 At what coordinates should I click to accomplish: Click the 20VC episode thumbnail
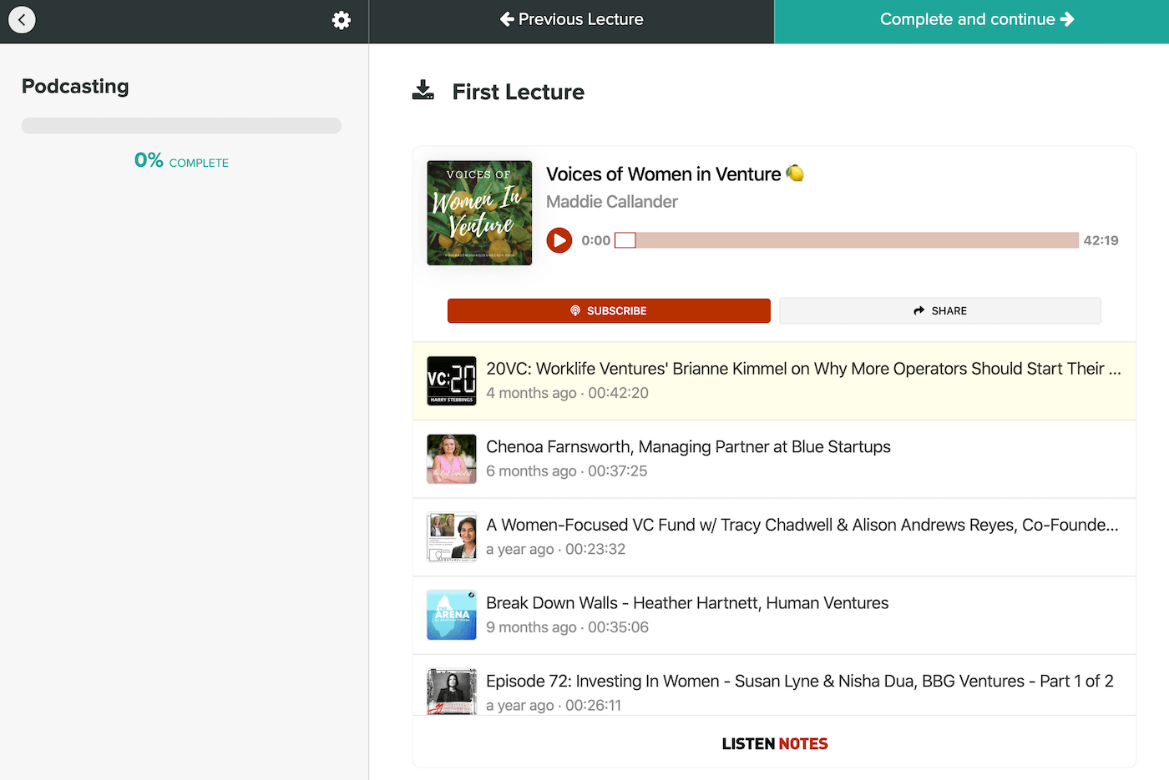pyautogui.click(x=452, y=380)
